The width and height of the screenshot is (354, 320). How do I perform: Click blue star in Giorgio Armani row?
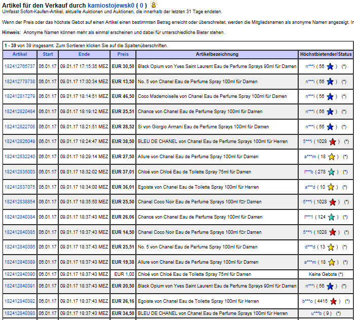[330, 127]
